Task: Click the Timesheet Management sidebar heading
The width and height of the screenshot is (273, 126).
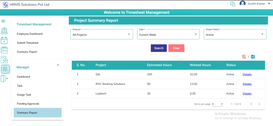Action: click(x=34, y=24)
